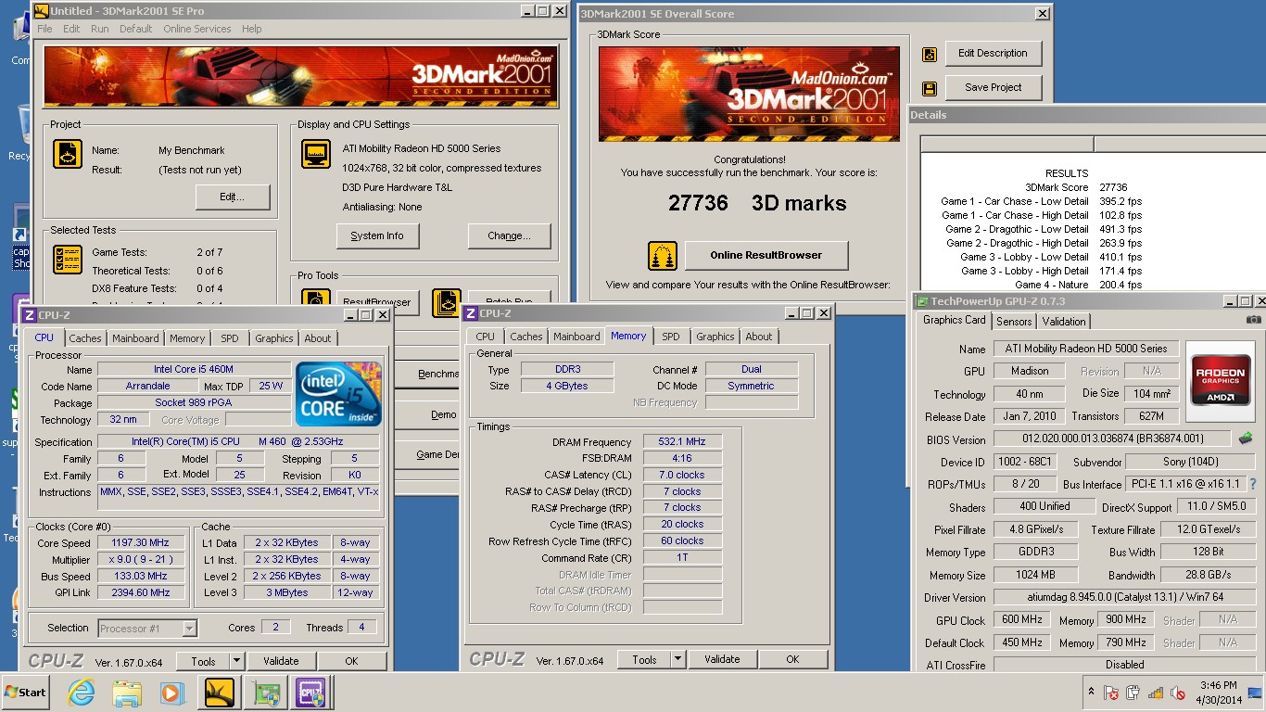Click the GPU Clock 600 MHz field
Image resolution: width=1266 pixels, height=712 pixels.
pos(1022,619)
